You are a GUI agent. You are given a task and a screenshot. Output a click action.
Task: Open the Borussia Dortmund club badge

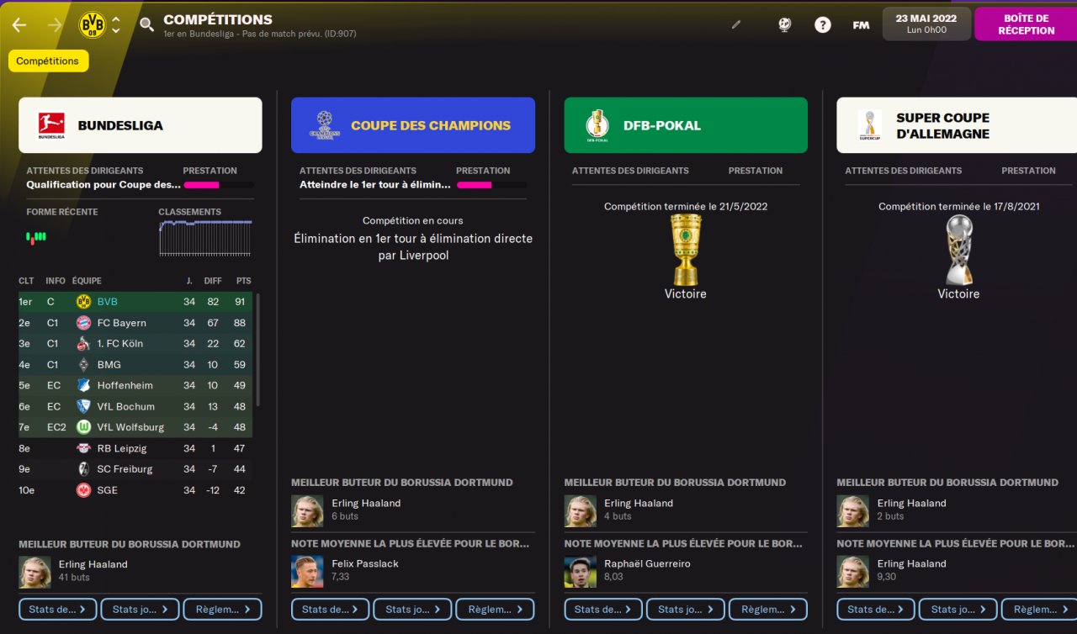92,25
